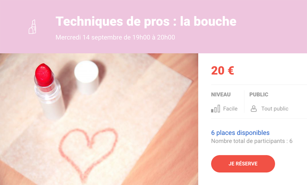Viewport: 307px width, 185px height.
Task: Click the lipstick icon in the pink header
Action: 32,27
